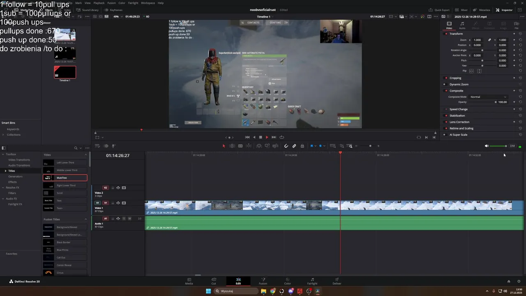The width and height of the screenshot is (526, 296).
Task: Jump to first frame in viewer
Action: 247,137
